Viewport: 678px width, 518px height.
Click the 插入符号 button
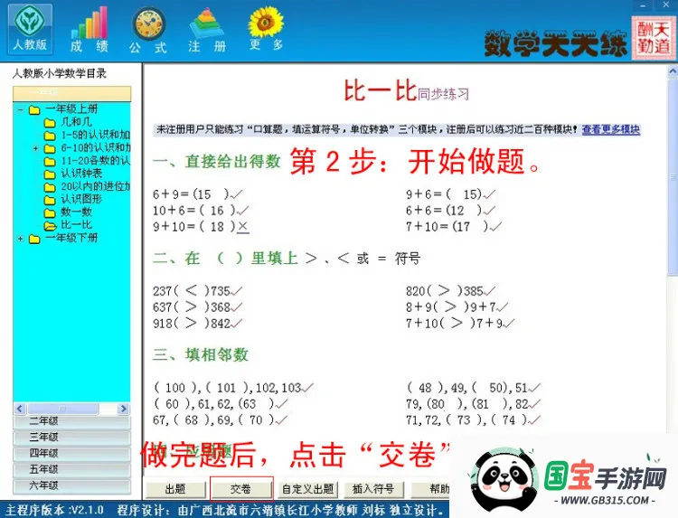coord(373,489)
